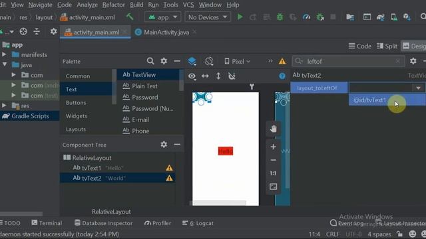Switch to Split view

pyautogui.click(x=387, y=46)
